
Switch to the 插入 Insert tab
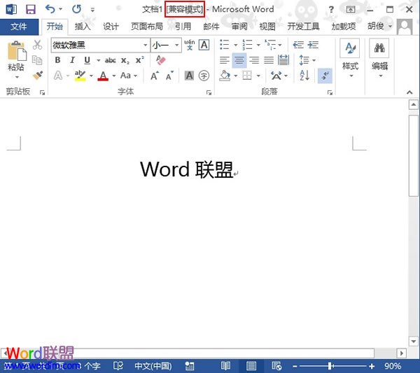83,27
